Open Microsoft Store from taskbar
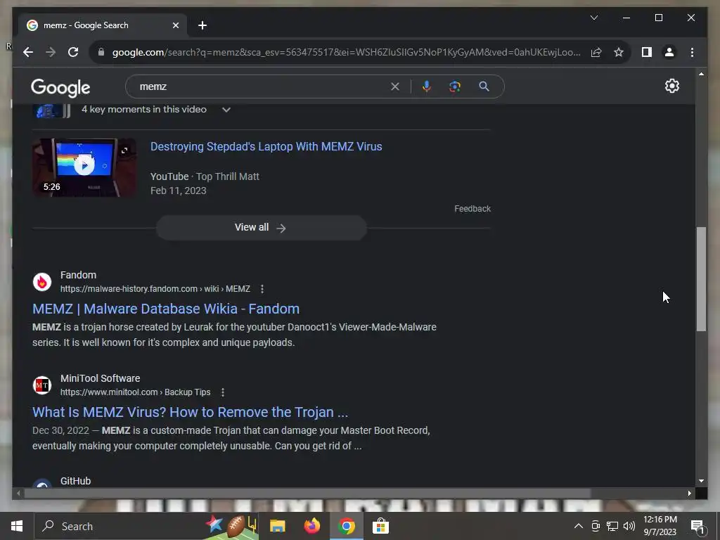Image resolution: width=720 pixels, height=540 pixels. [380, 526]
